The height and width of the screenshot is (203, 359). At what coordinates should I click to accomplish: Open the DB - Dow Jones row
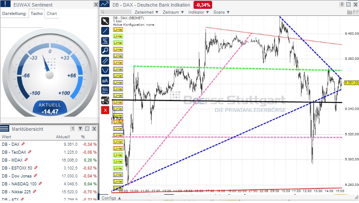49,176
